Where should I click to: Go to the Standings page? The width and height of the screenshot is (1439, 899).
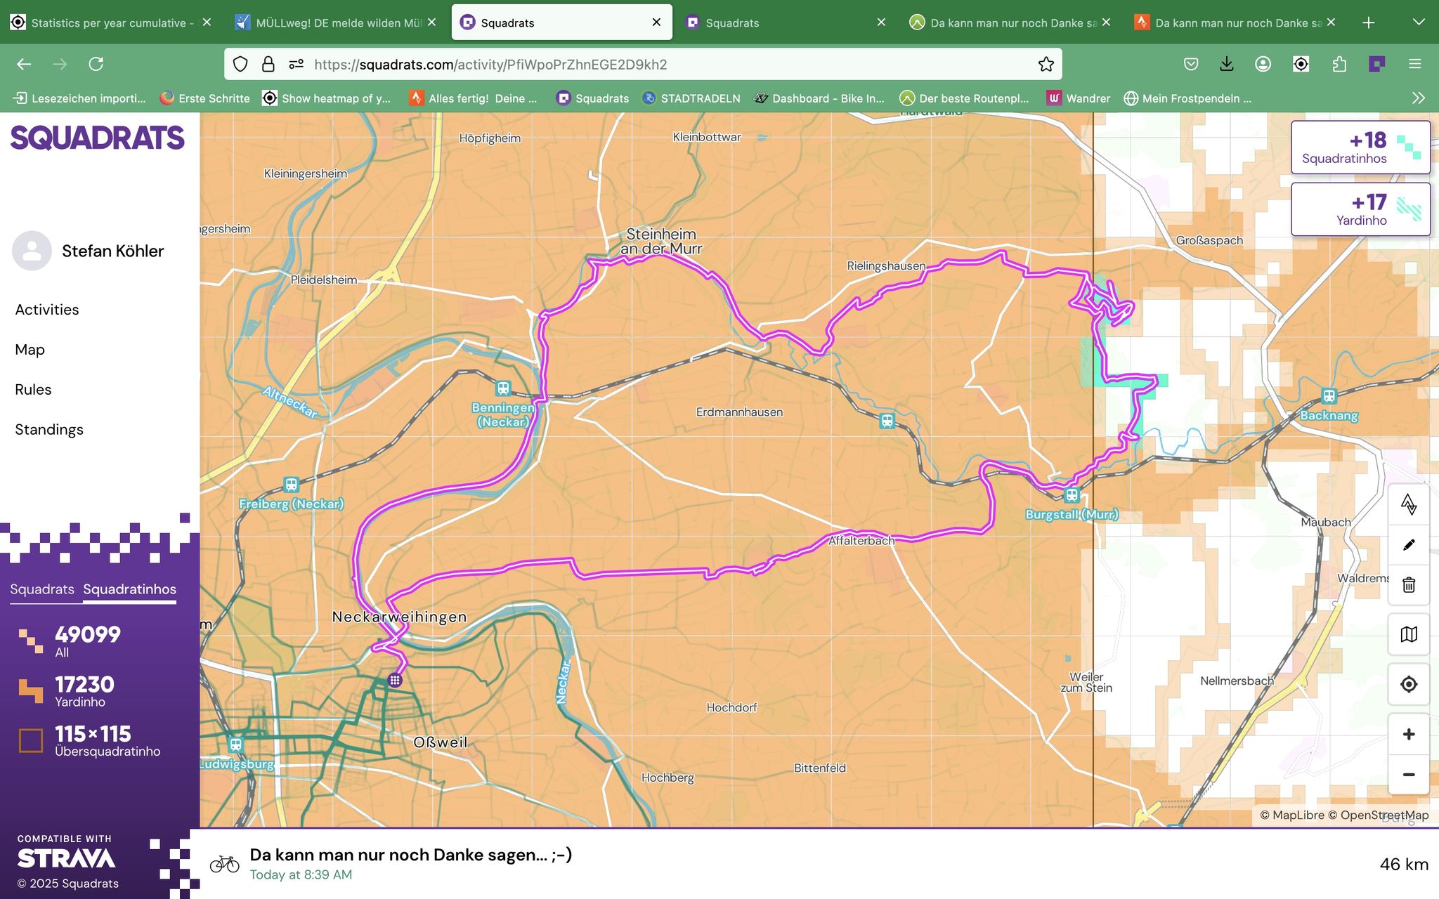point(49,430)
